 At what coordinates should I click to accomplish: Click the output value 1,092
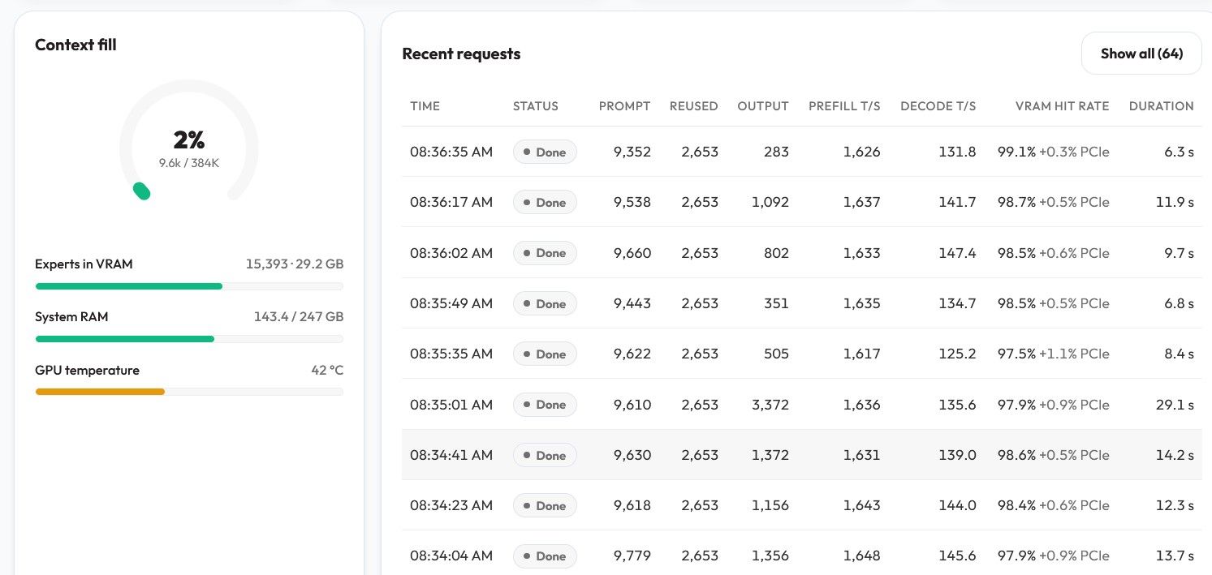pyautogui.click(x=770, y=202)
